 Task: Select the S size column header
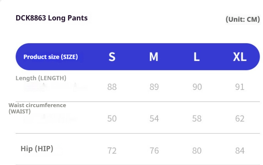112,57
